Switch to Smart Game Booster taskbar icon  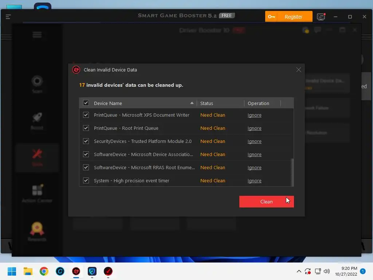(x=108, y=271)
